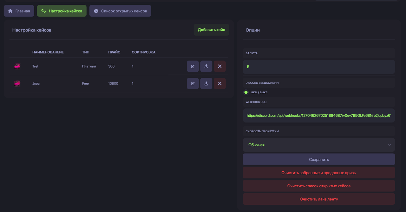Click the chevron arrow of the speed dropdown
This screenshot has width=406, height=212.
click(x=390, y=145)
